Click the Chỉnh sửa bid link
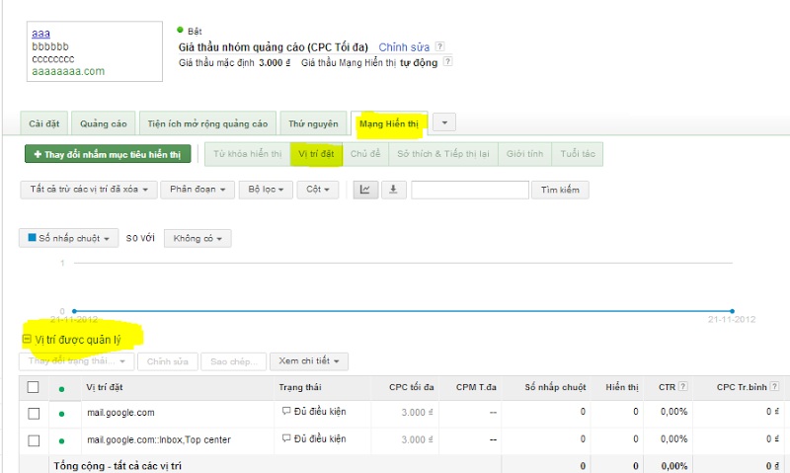The width and height of the screenshot is (790, 473). pyautogui.click(x=404, y=47)
